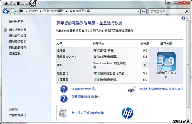
Task: Click 3D 商業和遊戲圖形效能 description
Action: 109,74
